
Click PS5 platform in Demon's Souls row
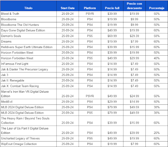click(x=90, y=36)
